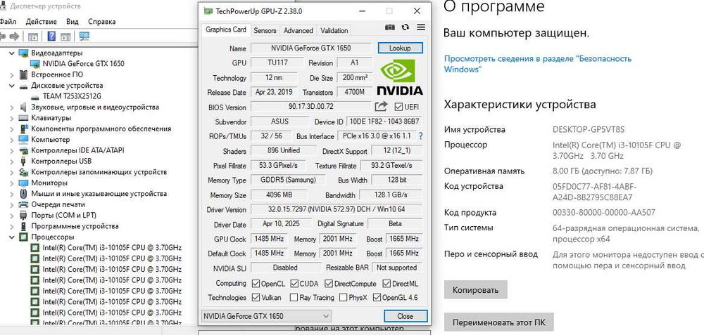Click Переименовать этот ПК button
The image size is (704, 335).
click(499, 322)
